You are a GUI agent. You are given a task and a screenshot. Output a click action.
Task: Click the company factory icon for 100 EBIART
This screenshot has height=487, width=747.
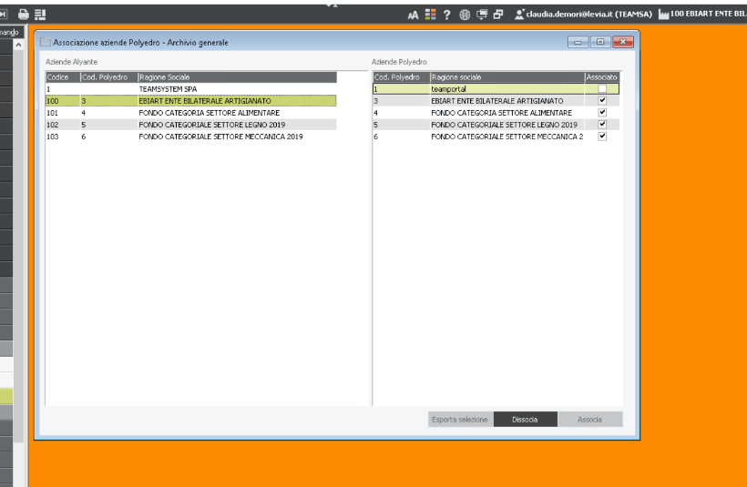click(663, 15)
